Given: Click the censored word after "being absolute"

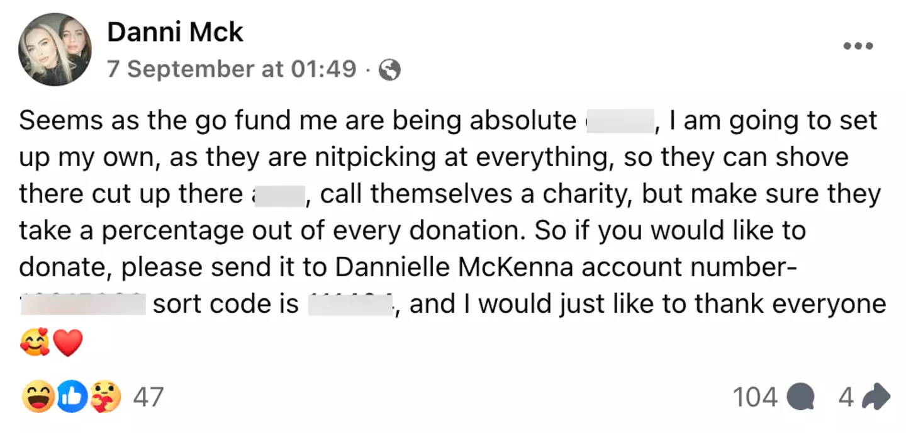Looking at the screenshot, I should [x=617, y=121].
